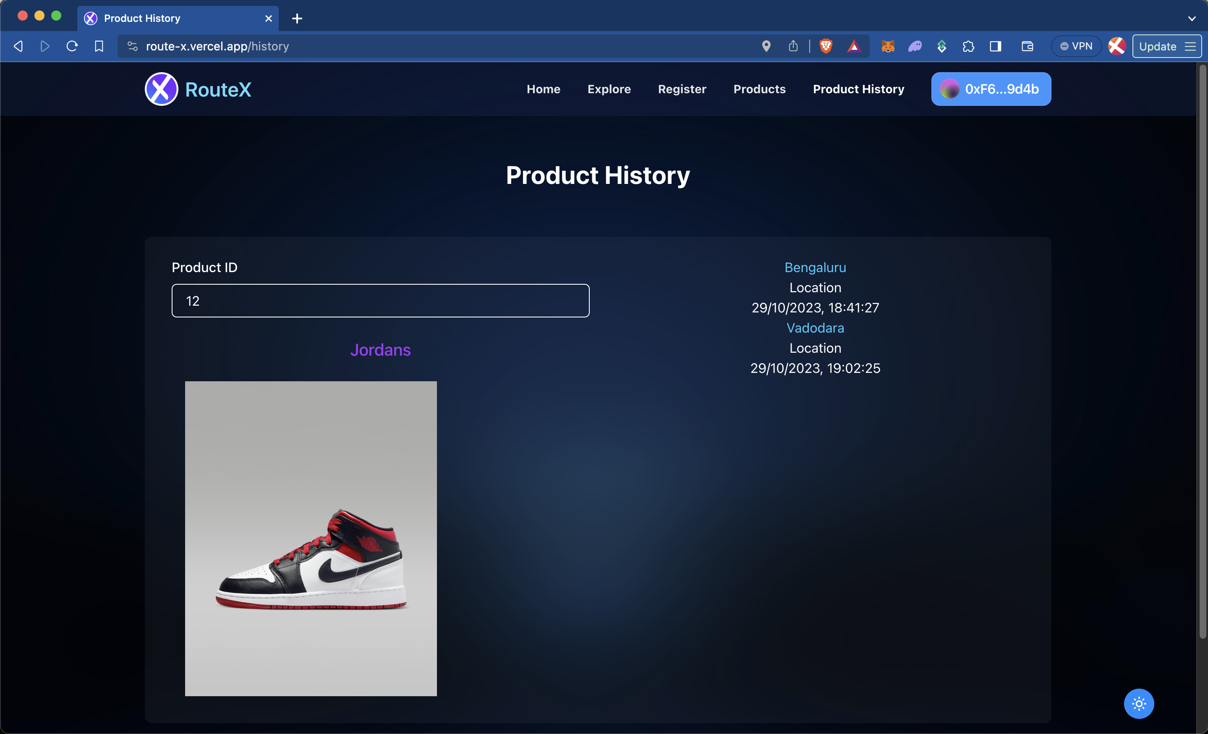Toggle the browser sidebar panel
Image resolution: width=1208 pixels, height=734 pixels.
pyautogui.click(x=995, y=46)
